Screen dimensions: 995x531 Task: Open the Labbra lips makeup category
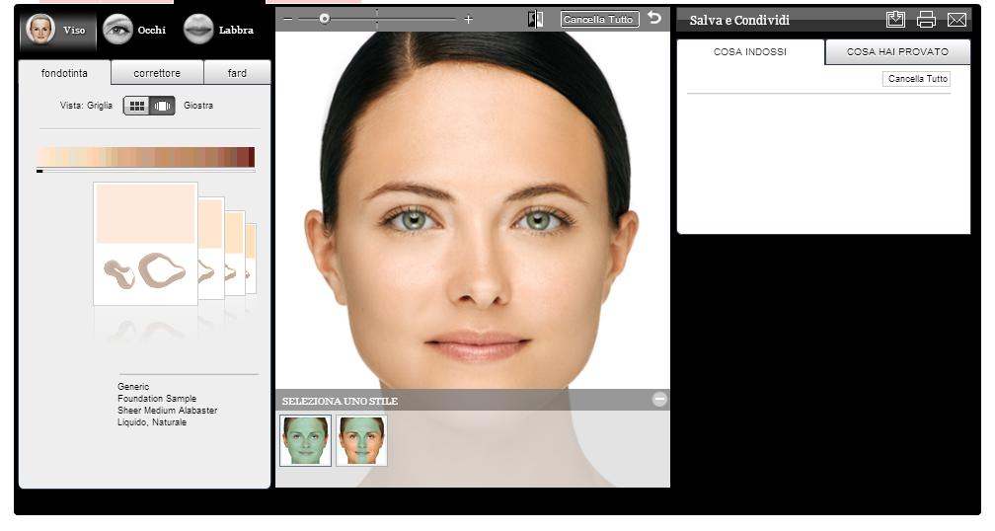[198, 30]
